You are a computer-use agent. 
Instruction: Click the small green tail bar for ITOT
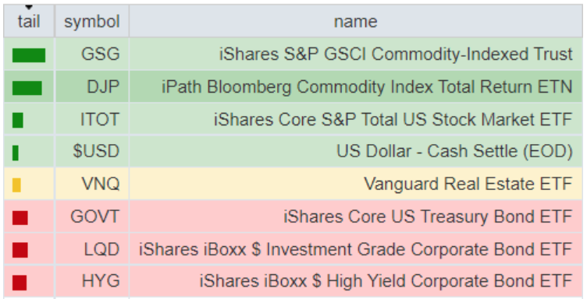18,120
